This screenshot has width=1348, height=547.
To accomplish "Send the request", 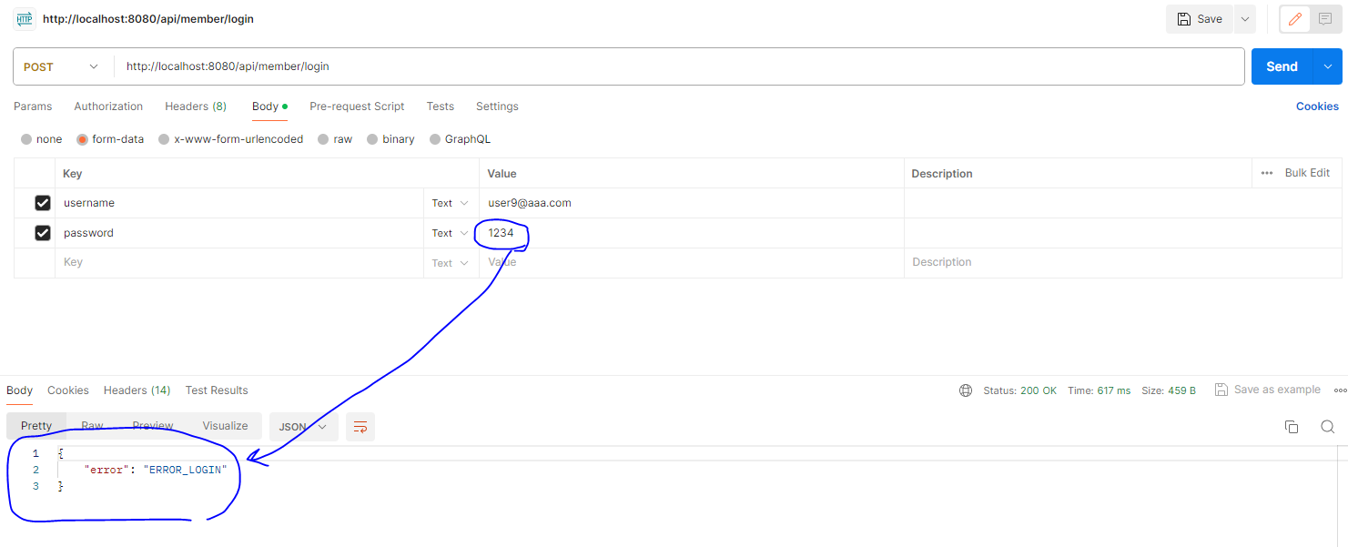I will coord(1282,66).
